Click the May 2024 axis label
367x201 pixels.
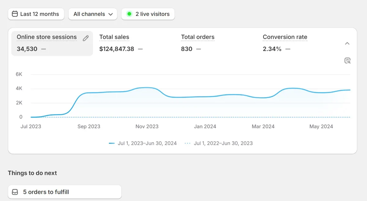(321, 126)
